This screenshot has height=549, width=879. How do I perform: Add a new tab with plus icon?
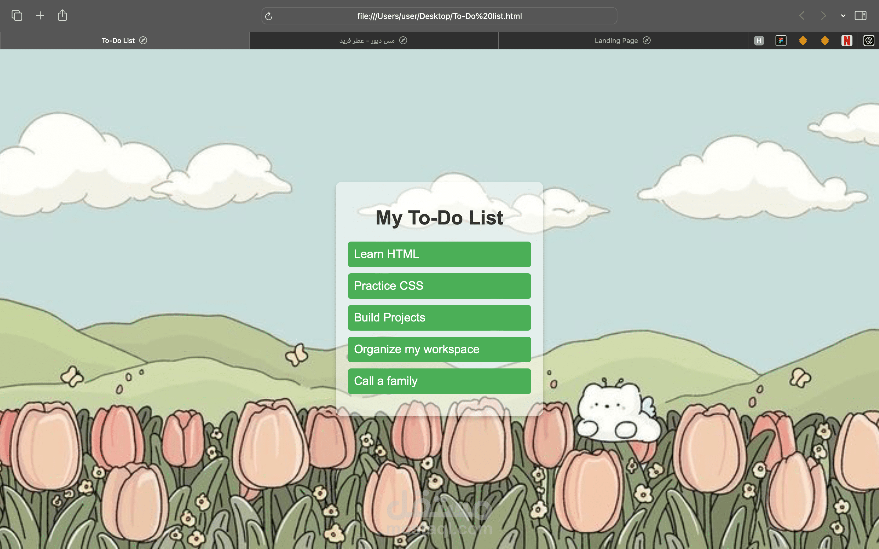(x=40, y=16)
